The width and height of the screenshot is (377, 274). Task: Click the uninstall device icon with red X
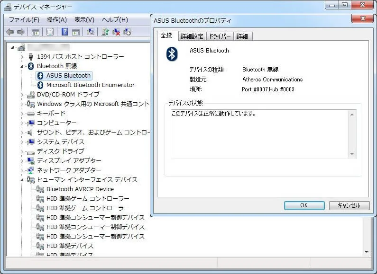tap(116, 32)
